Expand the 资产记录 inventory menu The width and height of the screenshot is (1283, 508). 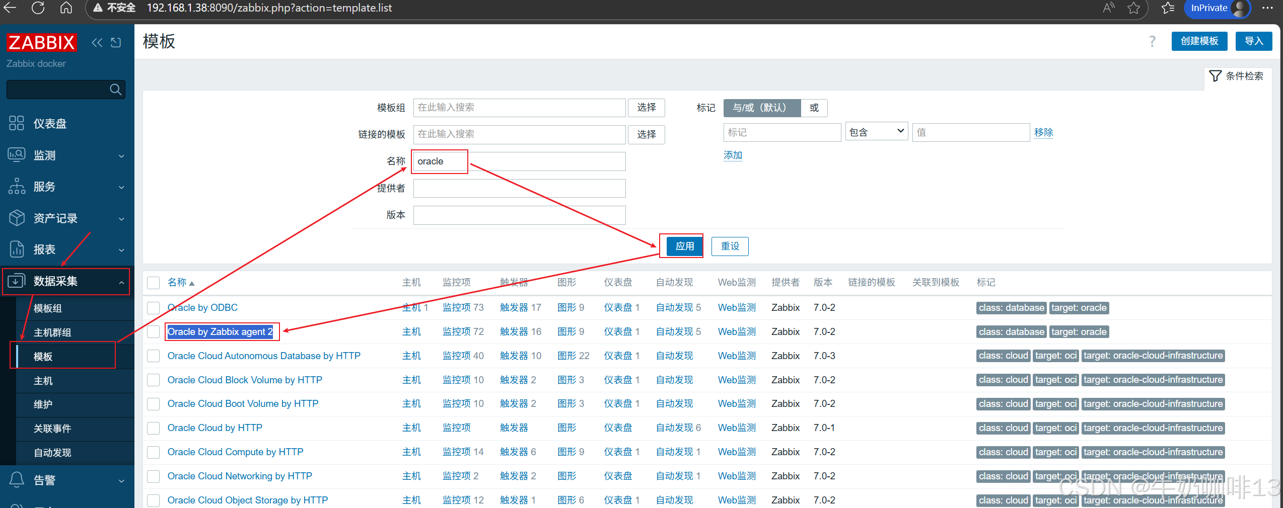point(67,218)
